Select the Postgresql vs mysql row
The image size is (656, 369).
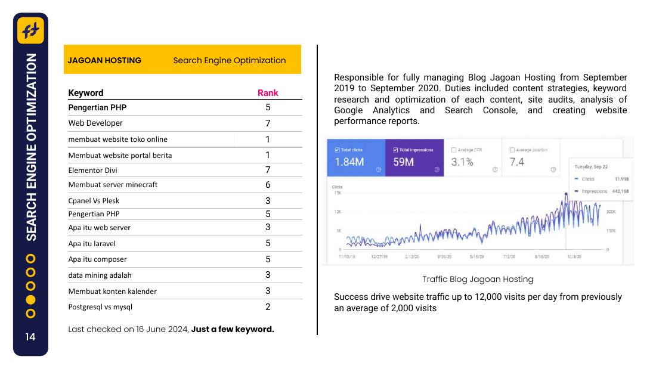185,307
